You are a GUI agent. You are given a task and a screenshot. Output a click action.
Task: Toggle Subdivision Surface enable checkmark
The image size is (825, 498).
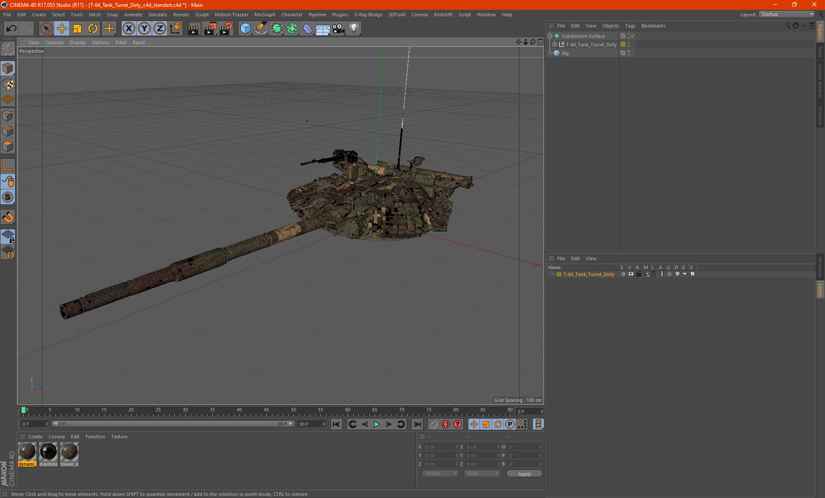click(633, 36)
